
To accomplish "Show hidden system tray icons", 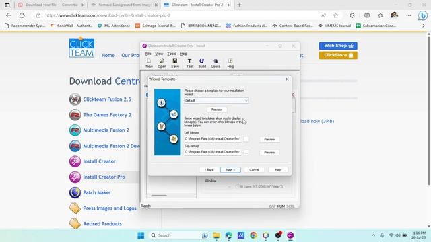I will [x=373, y=235].
